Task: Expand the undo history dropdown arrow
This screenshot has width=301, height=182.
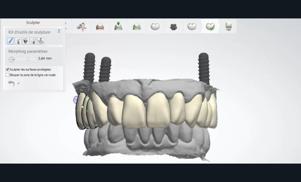Action: [18, 83]
